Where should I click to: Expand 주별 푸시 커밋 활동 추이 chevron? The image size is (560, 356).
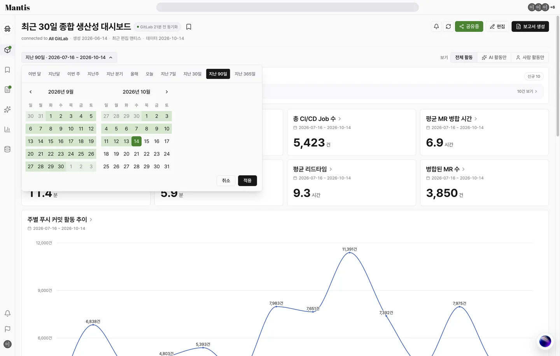[91, 220]
